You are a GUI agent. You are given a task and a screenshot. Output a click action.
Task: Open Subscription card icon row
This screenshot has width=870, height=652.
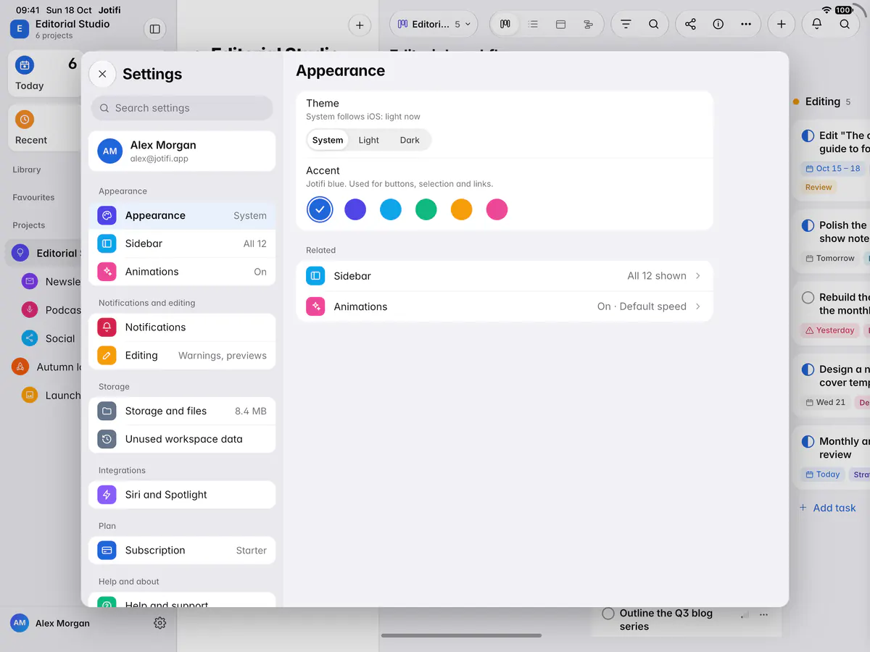(x=182, y=551)
